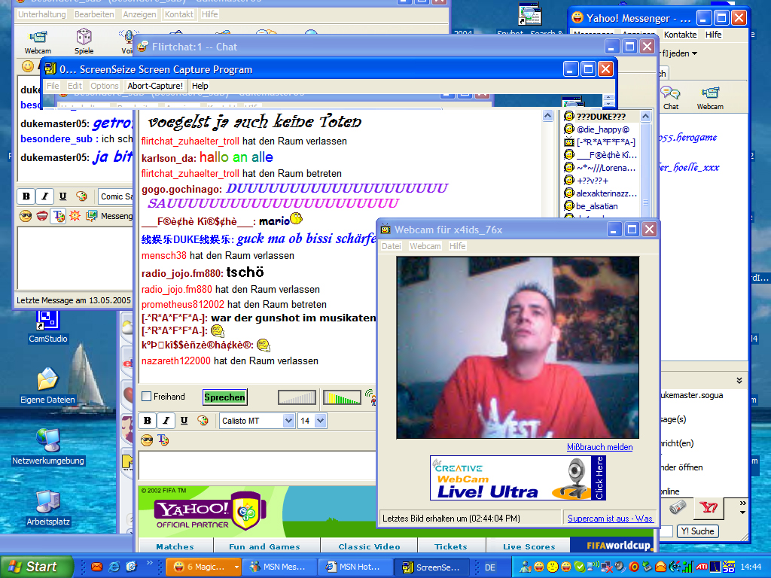Click the Yahoo Y! tab icon at bottom
This screenshot has height=578, width=771.
coord(709,508)
